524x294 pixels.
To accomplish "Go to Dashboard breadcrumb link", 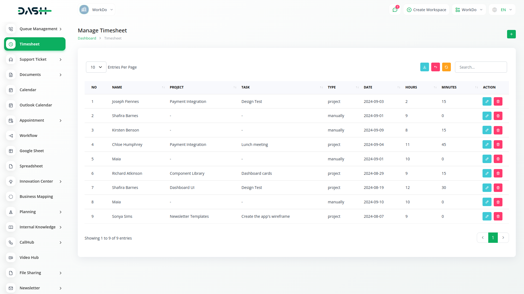I will click(x=87, y=38).
